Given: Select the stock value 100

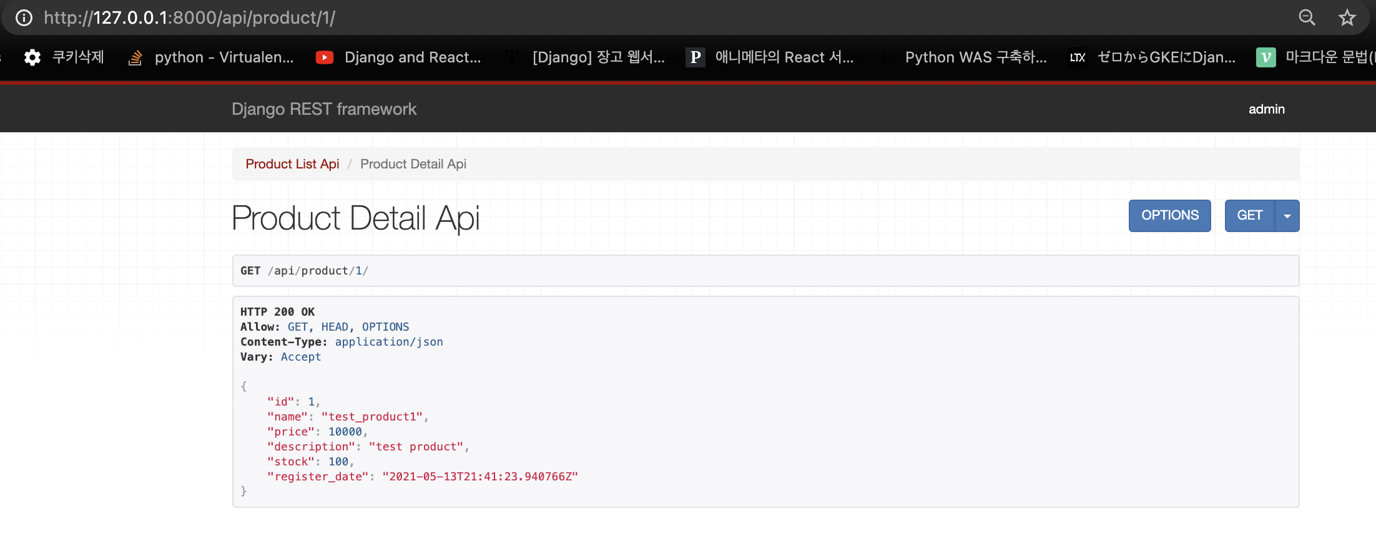Looking at the screenshot, I should point(338,462).
